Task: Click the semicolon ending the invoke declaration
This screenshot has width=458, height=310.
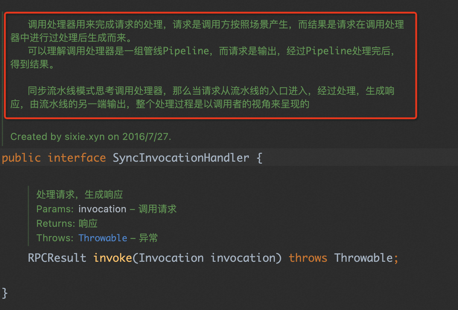Action: (396, 258)
